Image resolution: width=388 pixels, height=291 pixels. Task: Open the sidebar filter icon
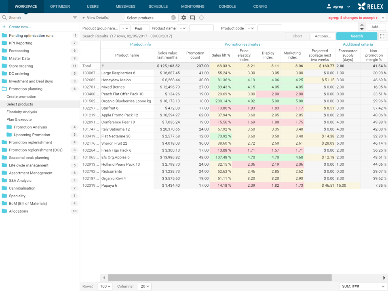(x=75, y=18)
